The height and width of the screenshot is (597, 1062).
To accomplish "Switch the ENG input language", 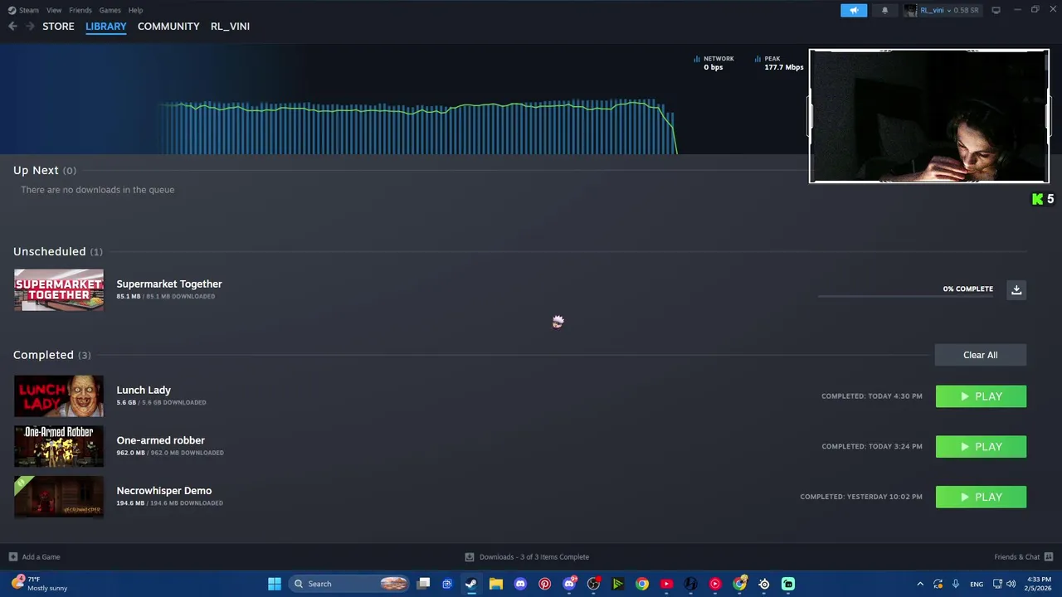I will (x=977, y=584).
